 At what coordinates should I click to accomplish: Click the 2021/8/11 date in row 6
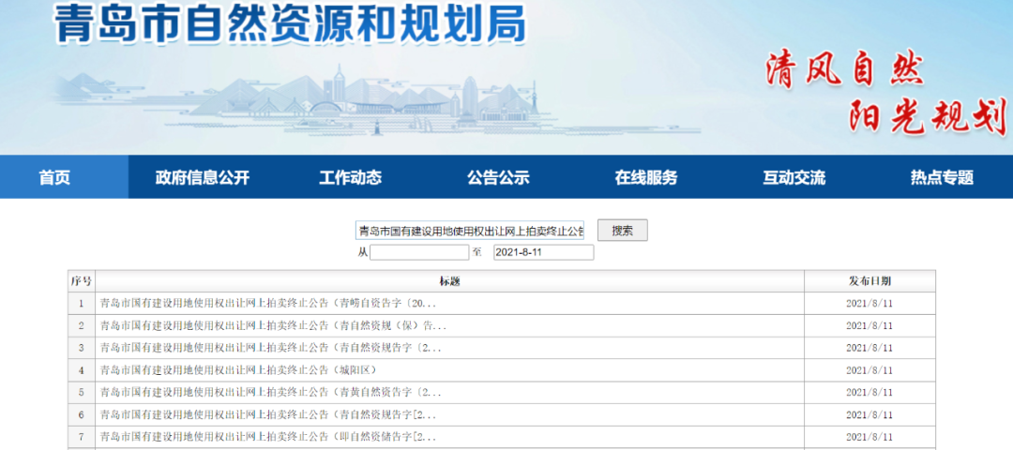[x=869, y=414]
